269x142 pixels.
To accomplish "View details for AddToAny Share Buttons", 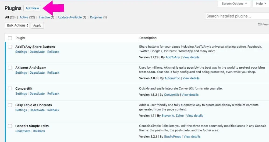I will 191,58.
